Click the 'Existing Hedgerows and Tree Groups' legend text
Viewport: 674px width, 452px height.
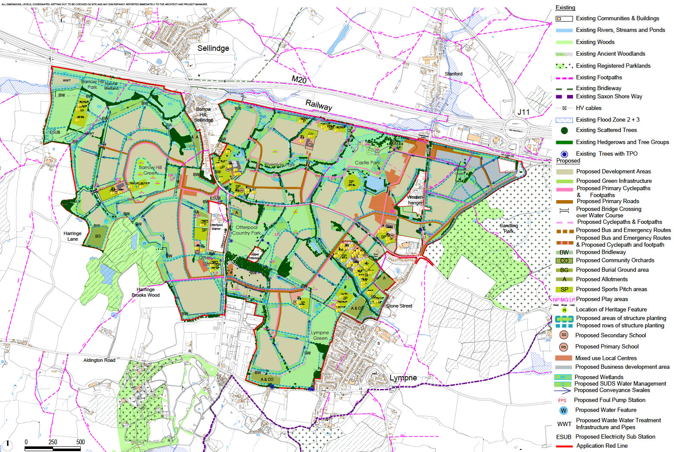(x=622, y=142)
